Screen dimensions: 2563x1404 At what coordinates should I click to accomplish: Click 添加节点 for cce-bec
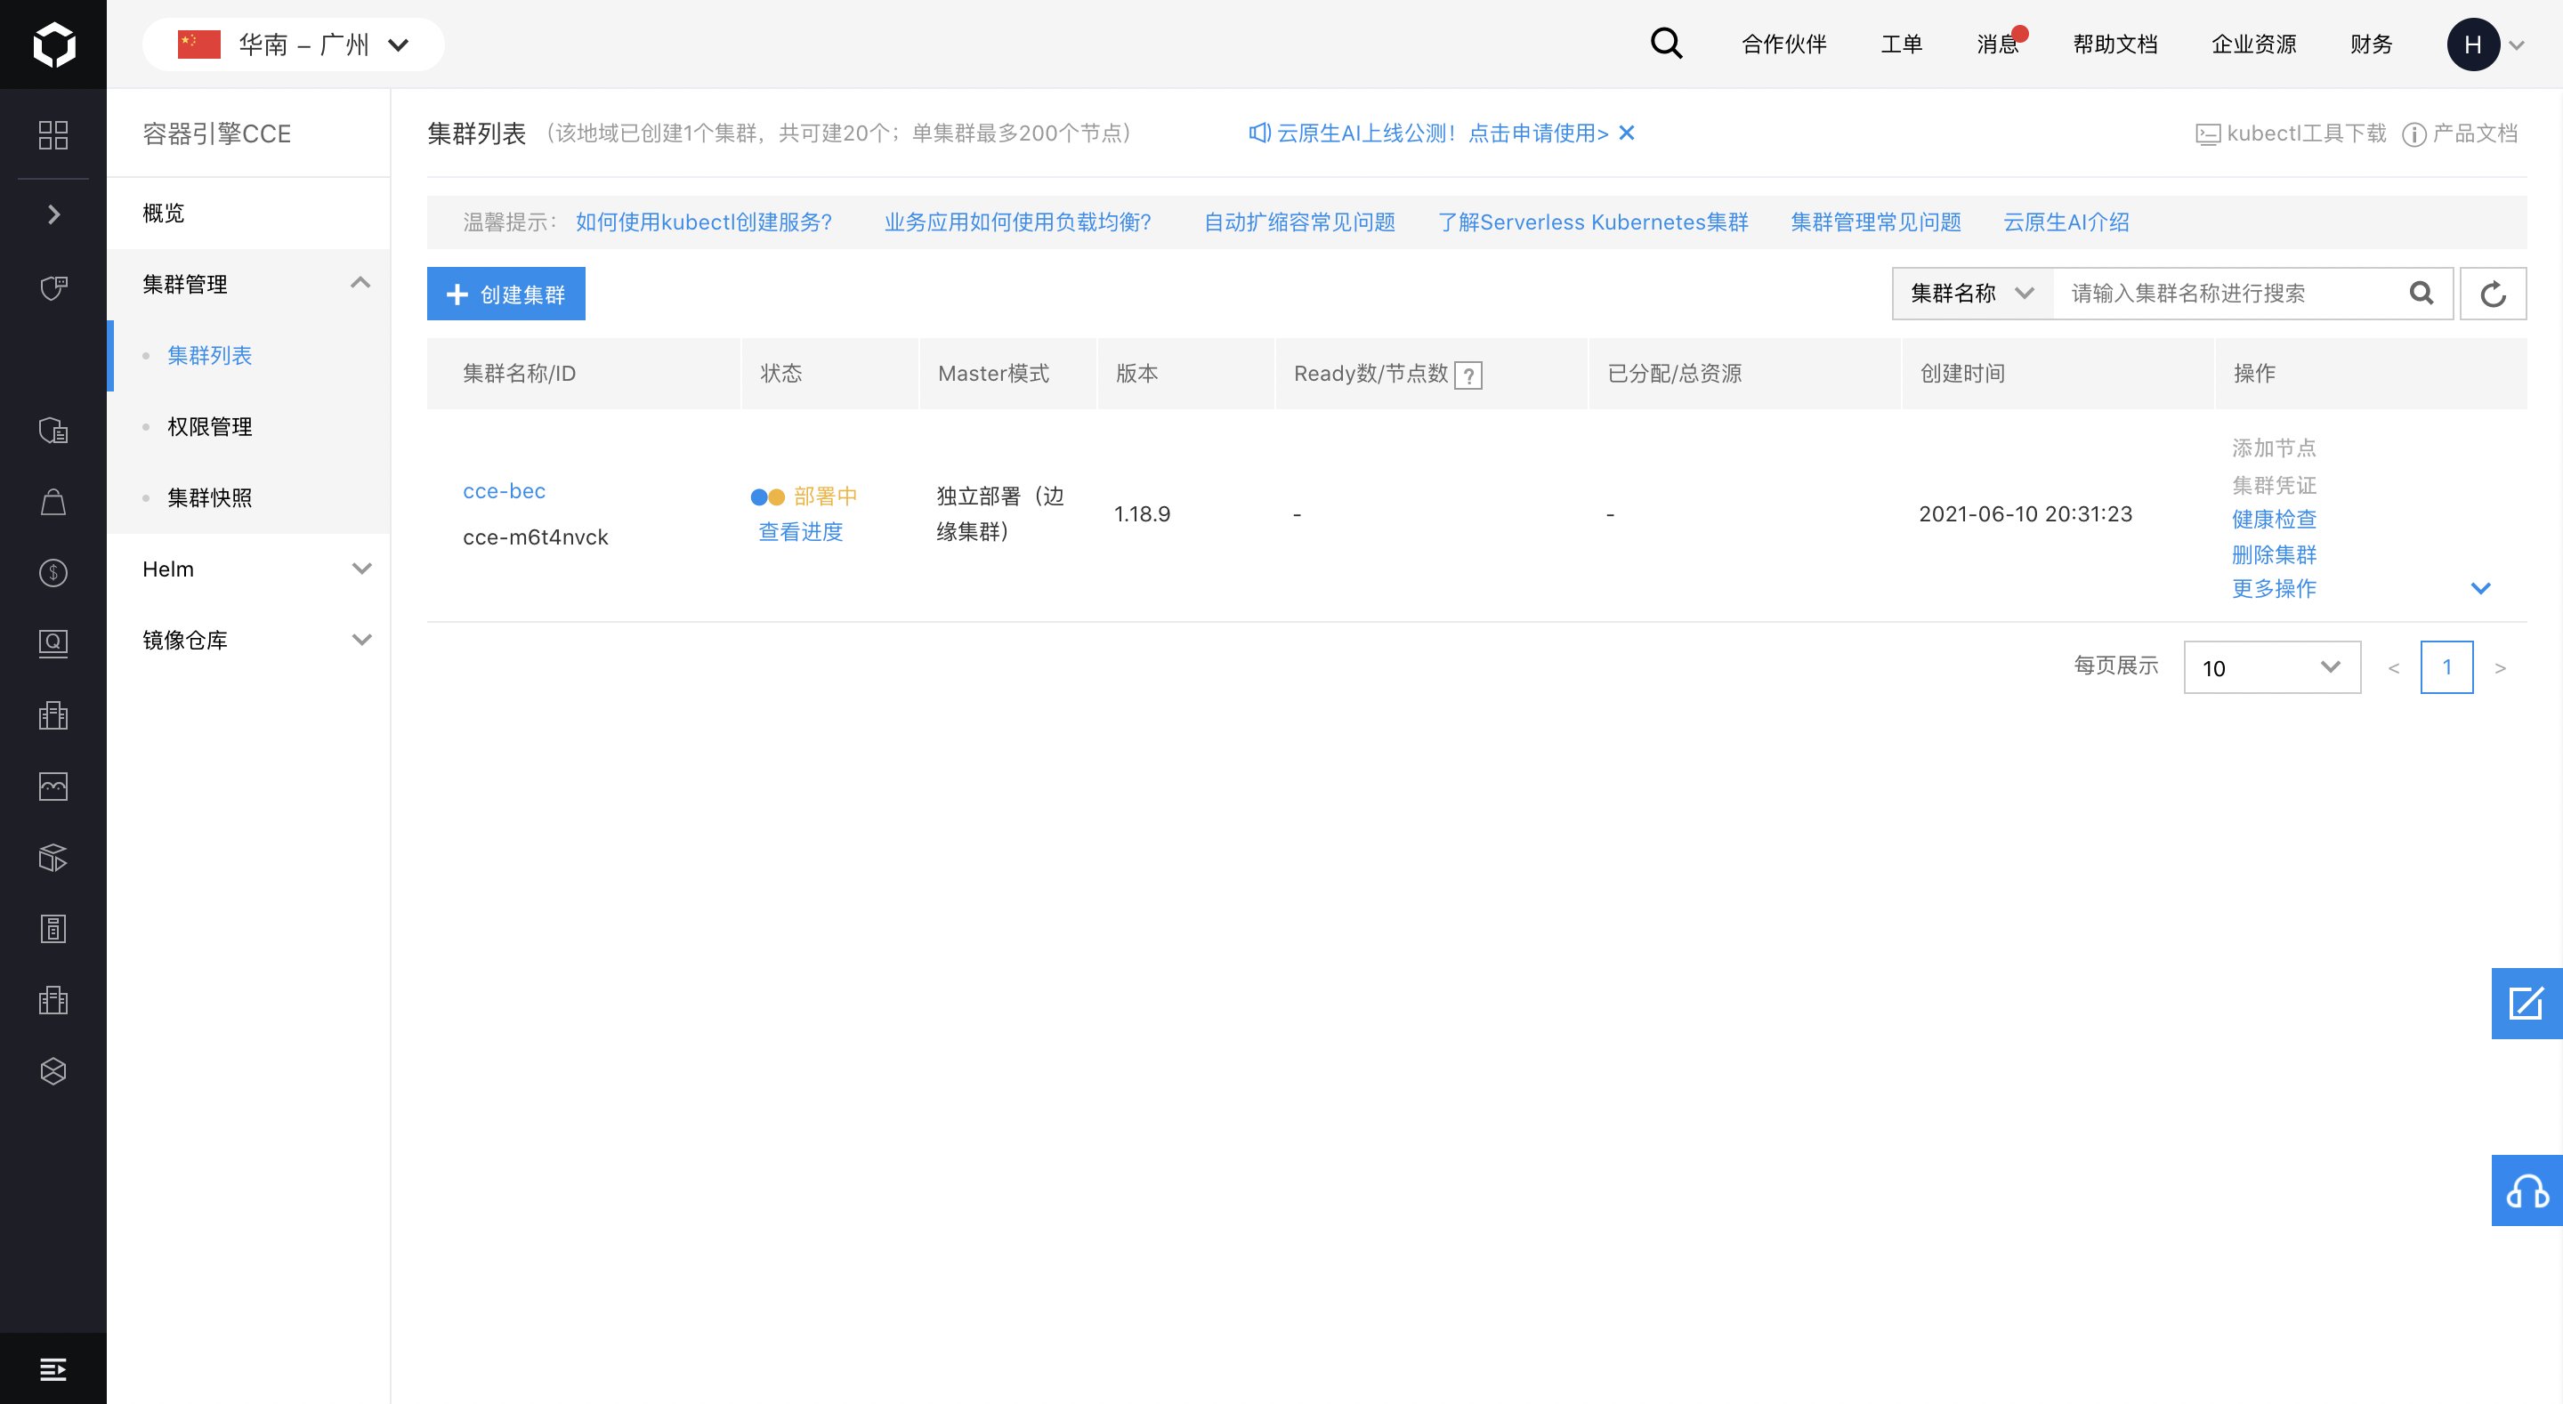coord(2274,448)
